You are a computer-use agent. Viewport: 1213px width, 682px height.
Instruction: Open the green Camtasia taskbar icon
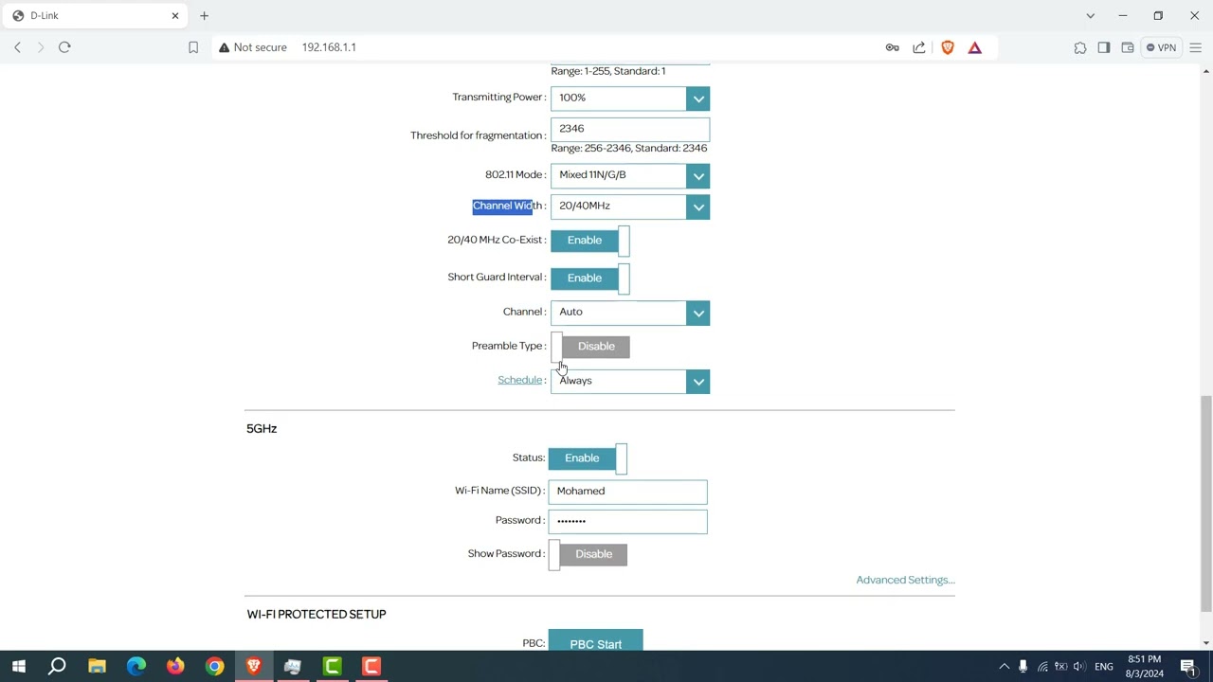click(333, 667)
